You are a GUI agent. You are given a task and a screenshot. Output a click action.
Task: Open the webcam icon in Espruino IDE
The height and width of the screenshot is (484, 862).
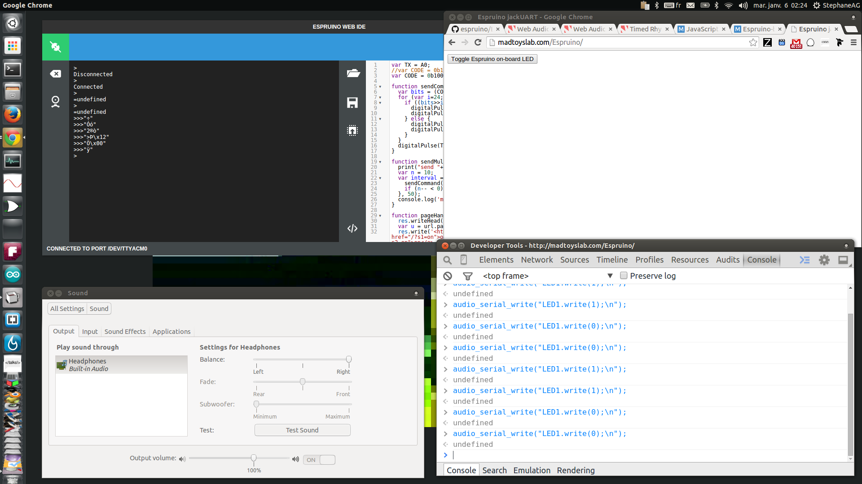pos(55,102)
